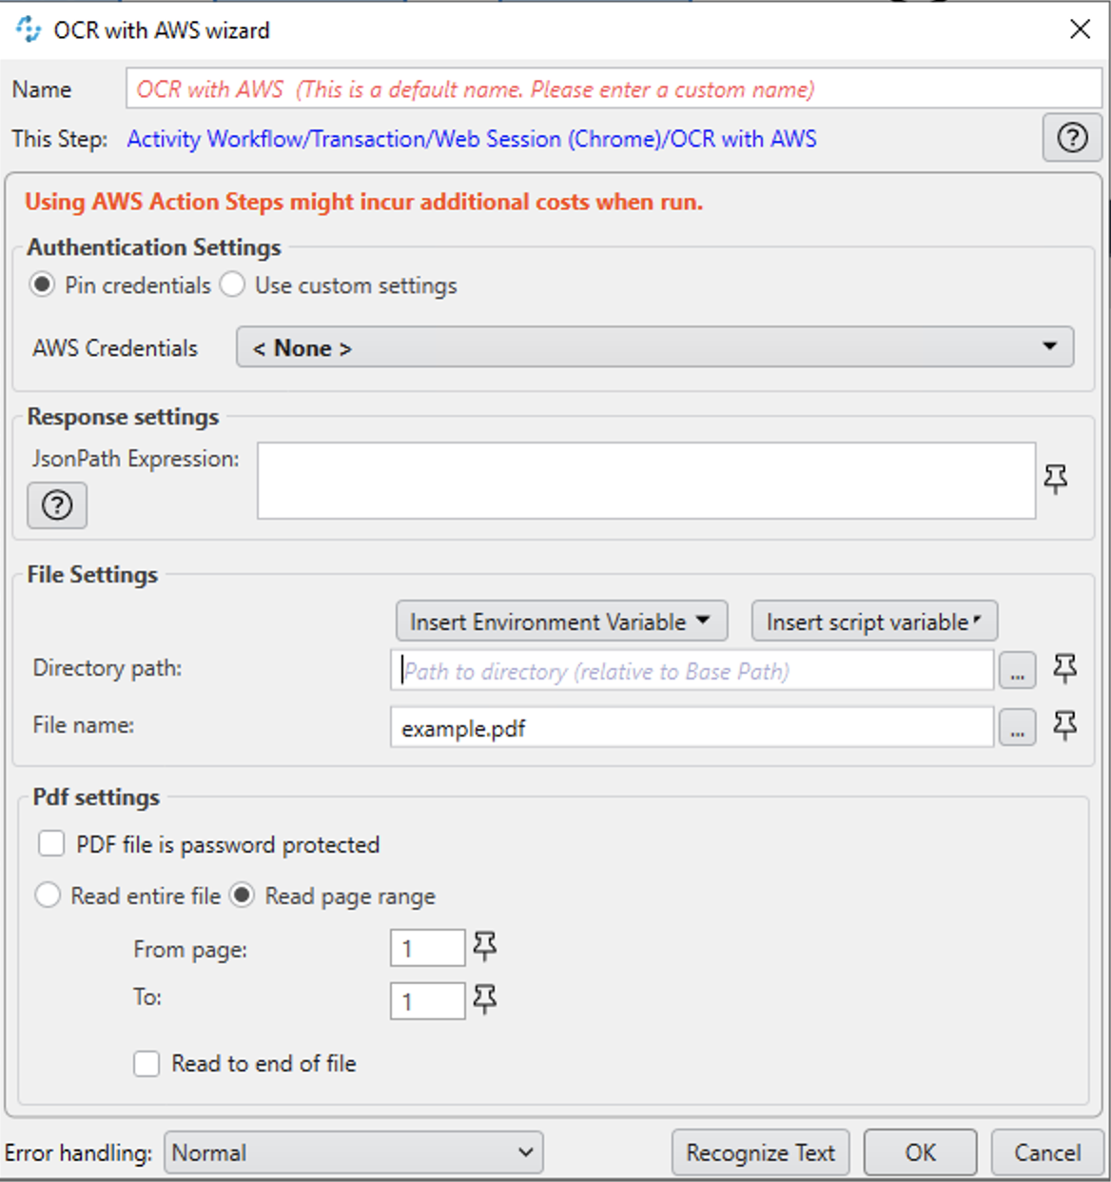Pin the From page value
This screenshot has width=1111, height=1182.
point(484,947)
